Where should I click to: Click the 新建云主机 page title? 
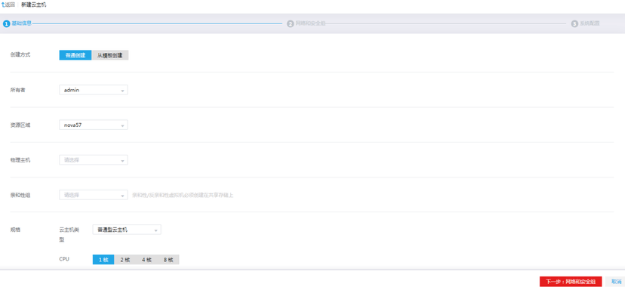[34, 5]
